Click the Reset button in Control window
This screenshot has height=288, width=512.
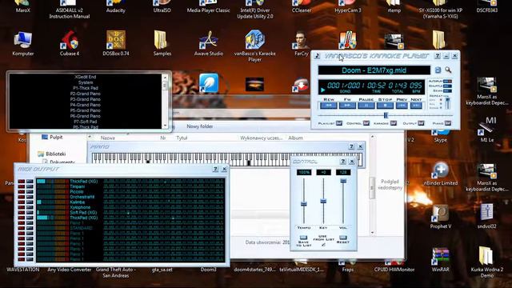click(x=343, y=238)
